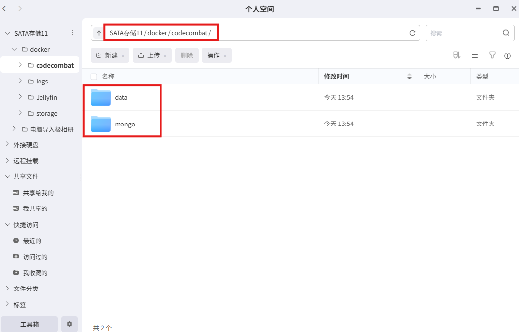Screen dimensions: 519x332
Task: Select 电脑导入极相册 in sidebar
Action: (52, 129)
